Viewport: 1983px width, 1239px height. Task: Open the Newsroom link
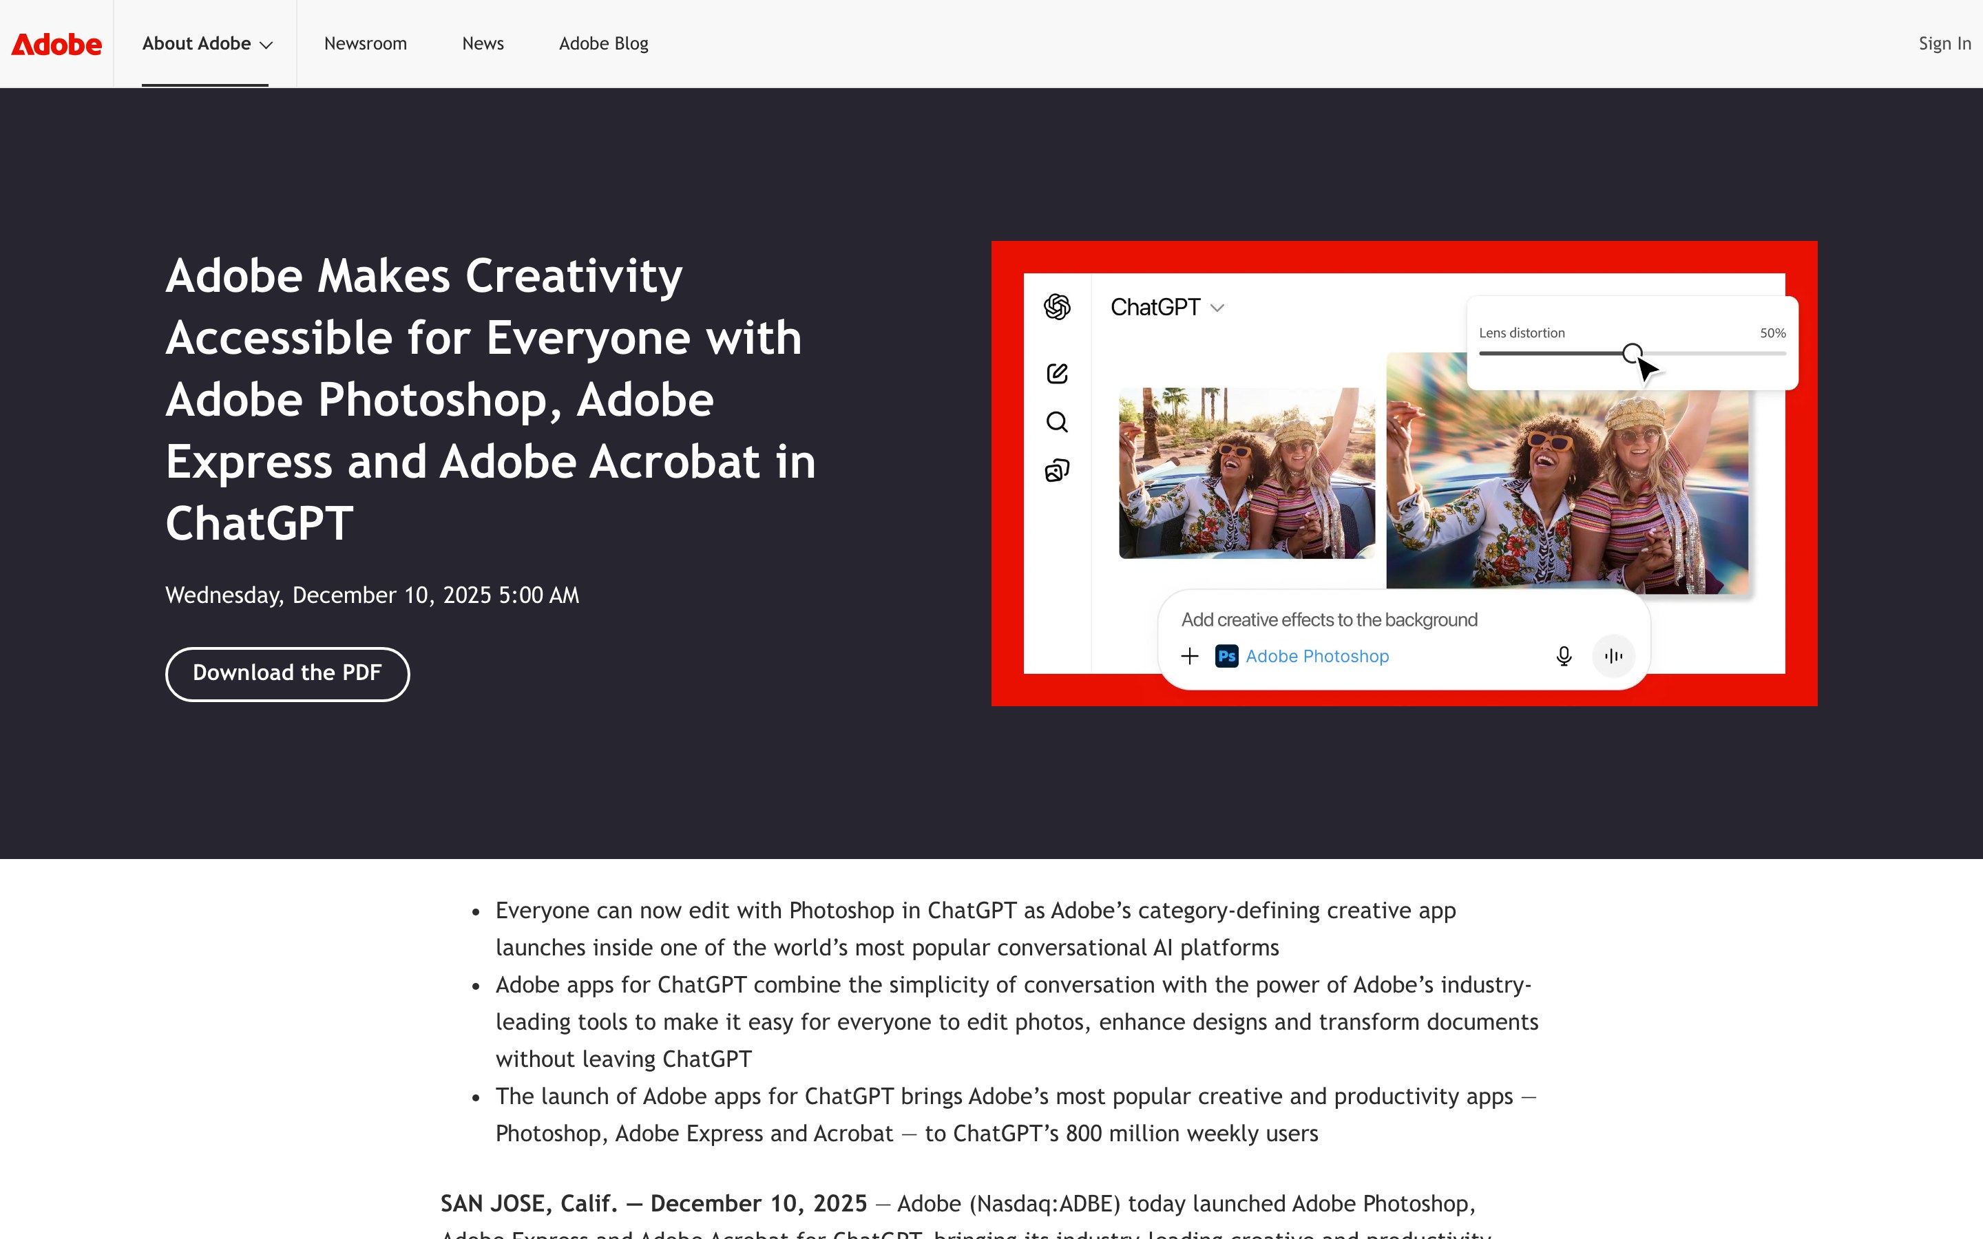coord(366,43)
